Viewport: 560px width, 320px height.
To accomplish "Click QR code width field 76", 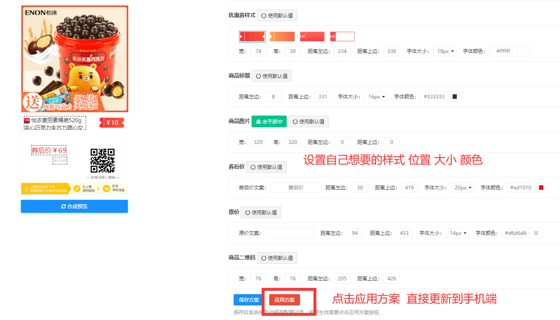I will click(x=258, y=279).
